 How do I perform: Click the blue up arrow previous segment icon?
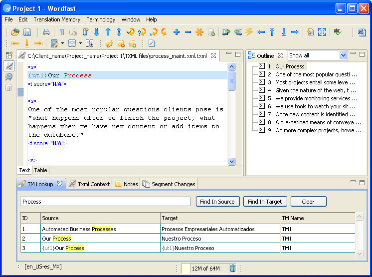(108, 32)
